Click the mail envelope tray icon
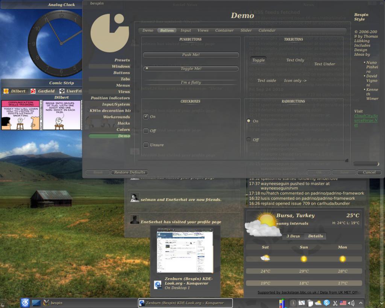Viewport: 385px width, 308px height. click(301, 303)
